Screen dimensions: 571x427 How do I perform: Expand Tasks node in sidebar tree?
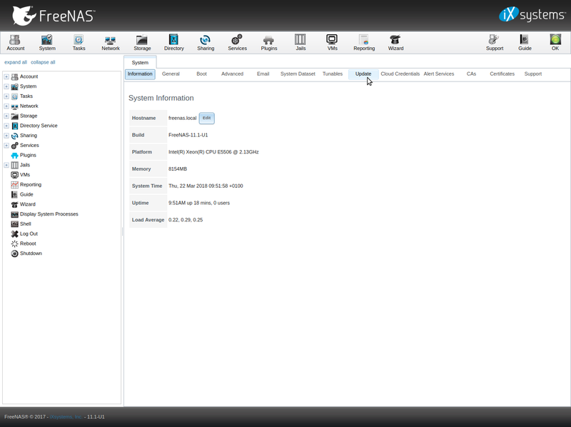(x=6, y=96)
